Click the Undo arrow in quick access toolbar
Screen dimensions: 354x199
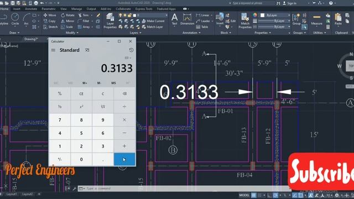(x=42, y=3)
